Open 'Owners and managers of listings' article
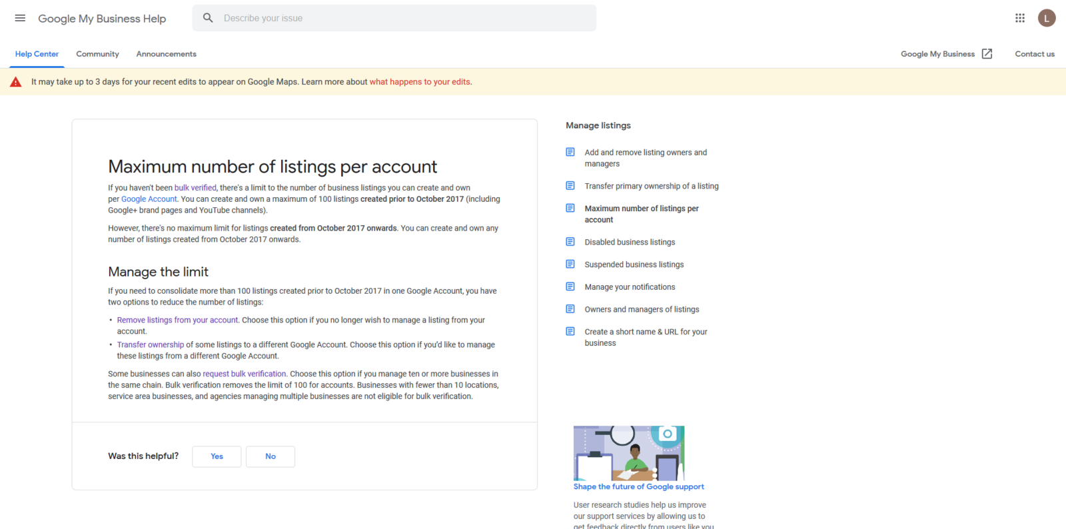This screenshot has width=1066, height=529. pos(642,309)
